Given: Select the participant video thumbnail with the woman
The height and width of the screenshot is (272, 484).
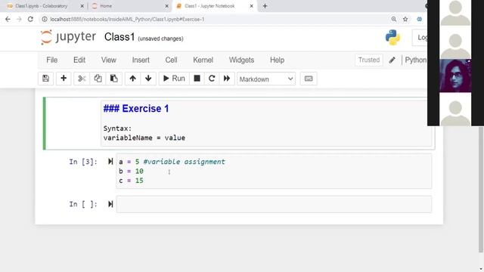Looking at the screenshot, I should 455,76.
